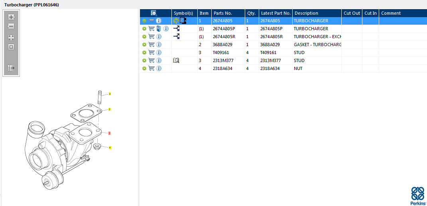Show info for gasket 3688A029
The height and width of the screenshot is (206, 427).
(159, 45)
